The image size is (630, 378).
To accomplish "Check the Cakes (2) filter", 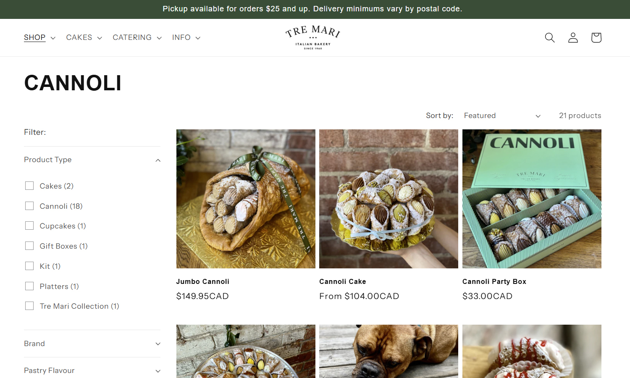I will click(29, 186).
